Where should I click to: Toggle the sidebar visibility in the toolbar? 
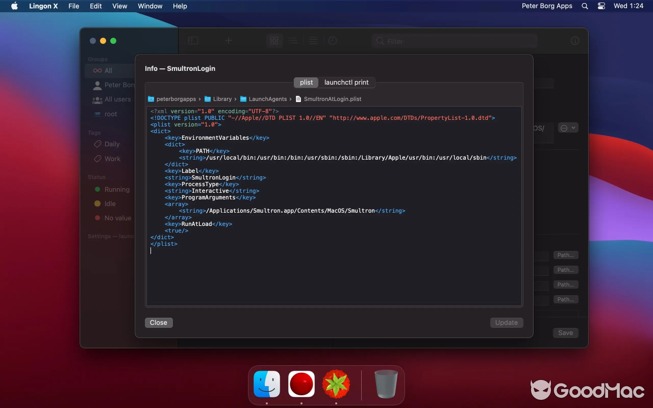tap(193, 40)
